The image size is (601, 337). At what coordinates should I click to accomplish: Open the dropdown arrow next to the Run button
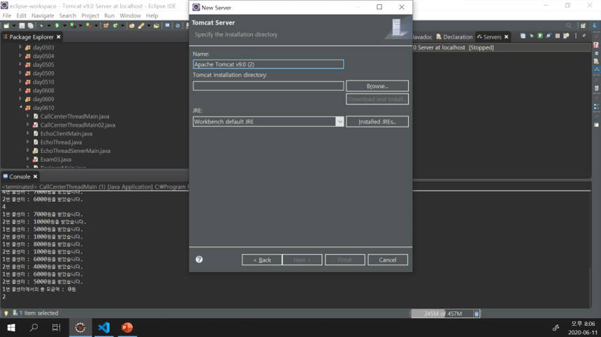(64, 26)
